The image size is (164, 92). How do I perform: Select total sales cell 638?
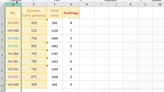(55, 85)
